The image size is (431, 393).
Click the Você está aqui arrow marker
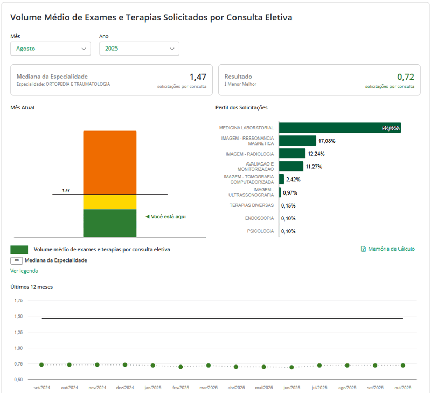click(x=147, y=217)
